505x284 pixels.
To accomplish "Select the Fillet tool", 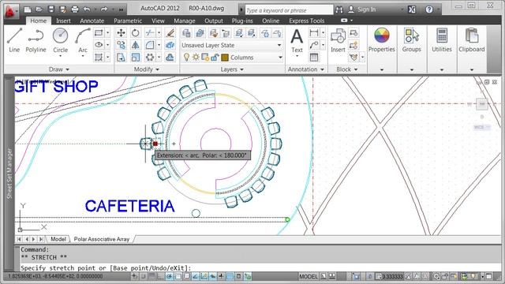I will pyautogui.click(x=150, y=45).
